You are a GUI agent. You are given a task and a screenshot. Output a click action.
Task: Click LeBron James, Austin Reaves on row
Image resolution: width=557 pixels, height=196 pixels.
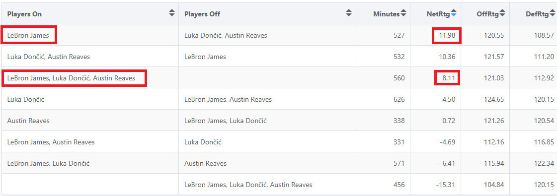tap(51, 142)
